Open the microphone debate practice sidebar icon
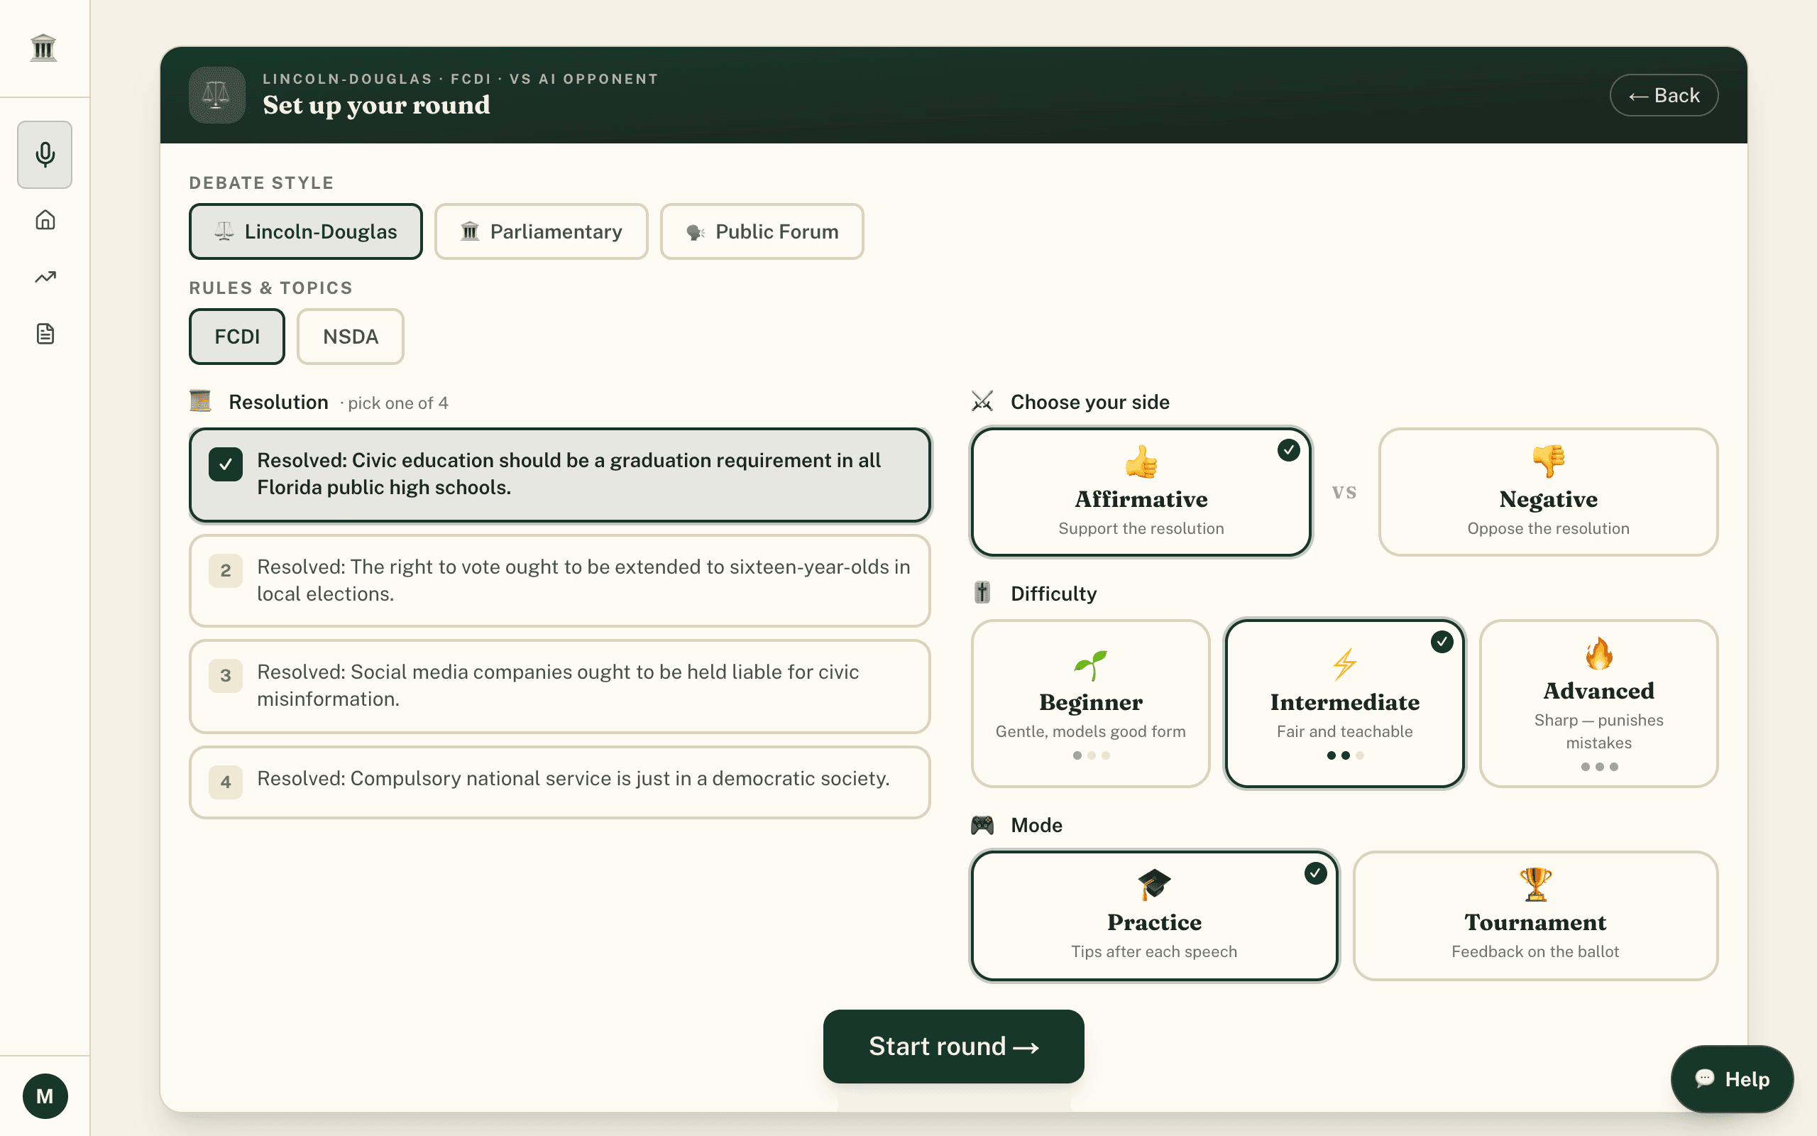 tap(45, 155)
